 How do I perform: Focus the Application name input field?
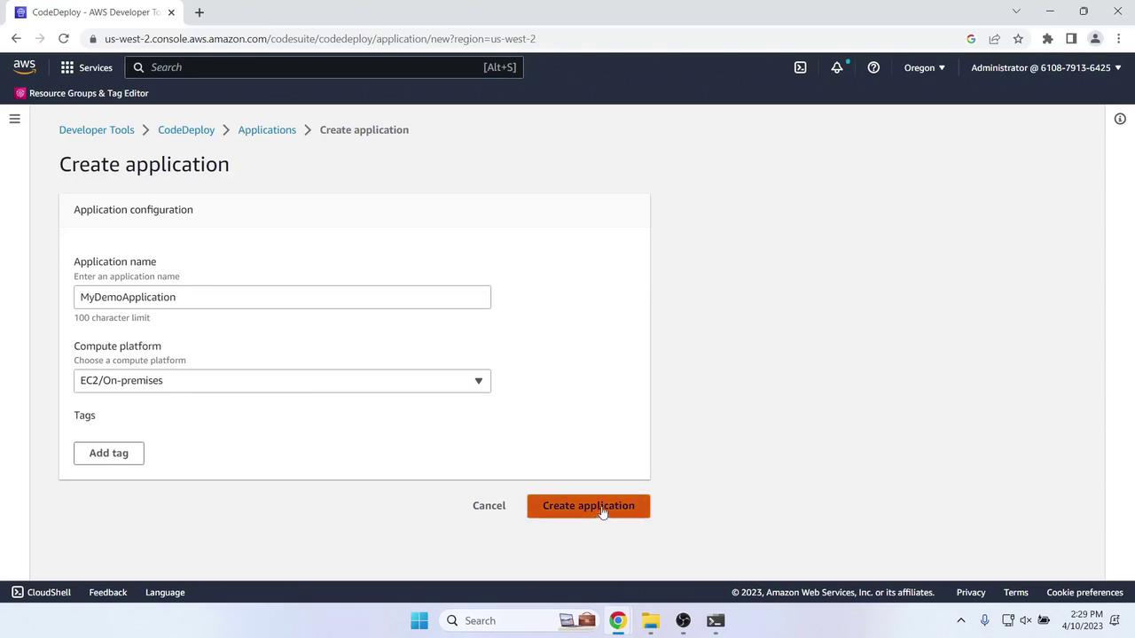tap(282, 297)
